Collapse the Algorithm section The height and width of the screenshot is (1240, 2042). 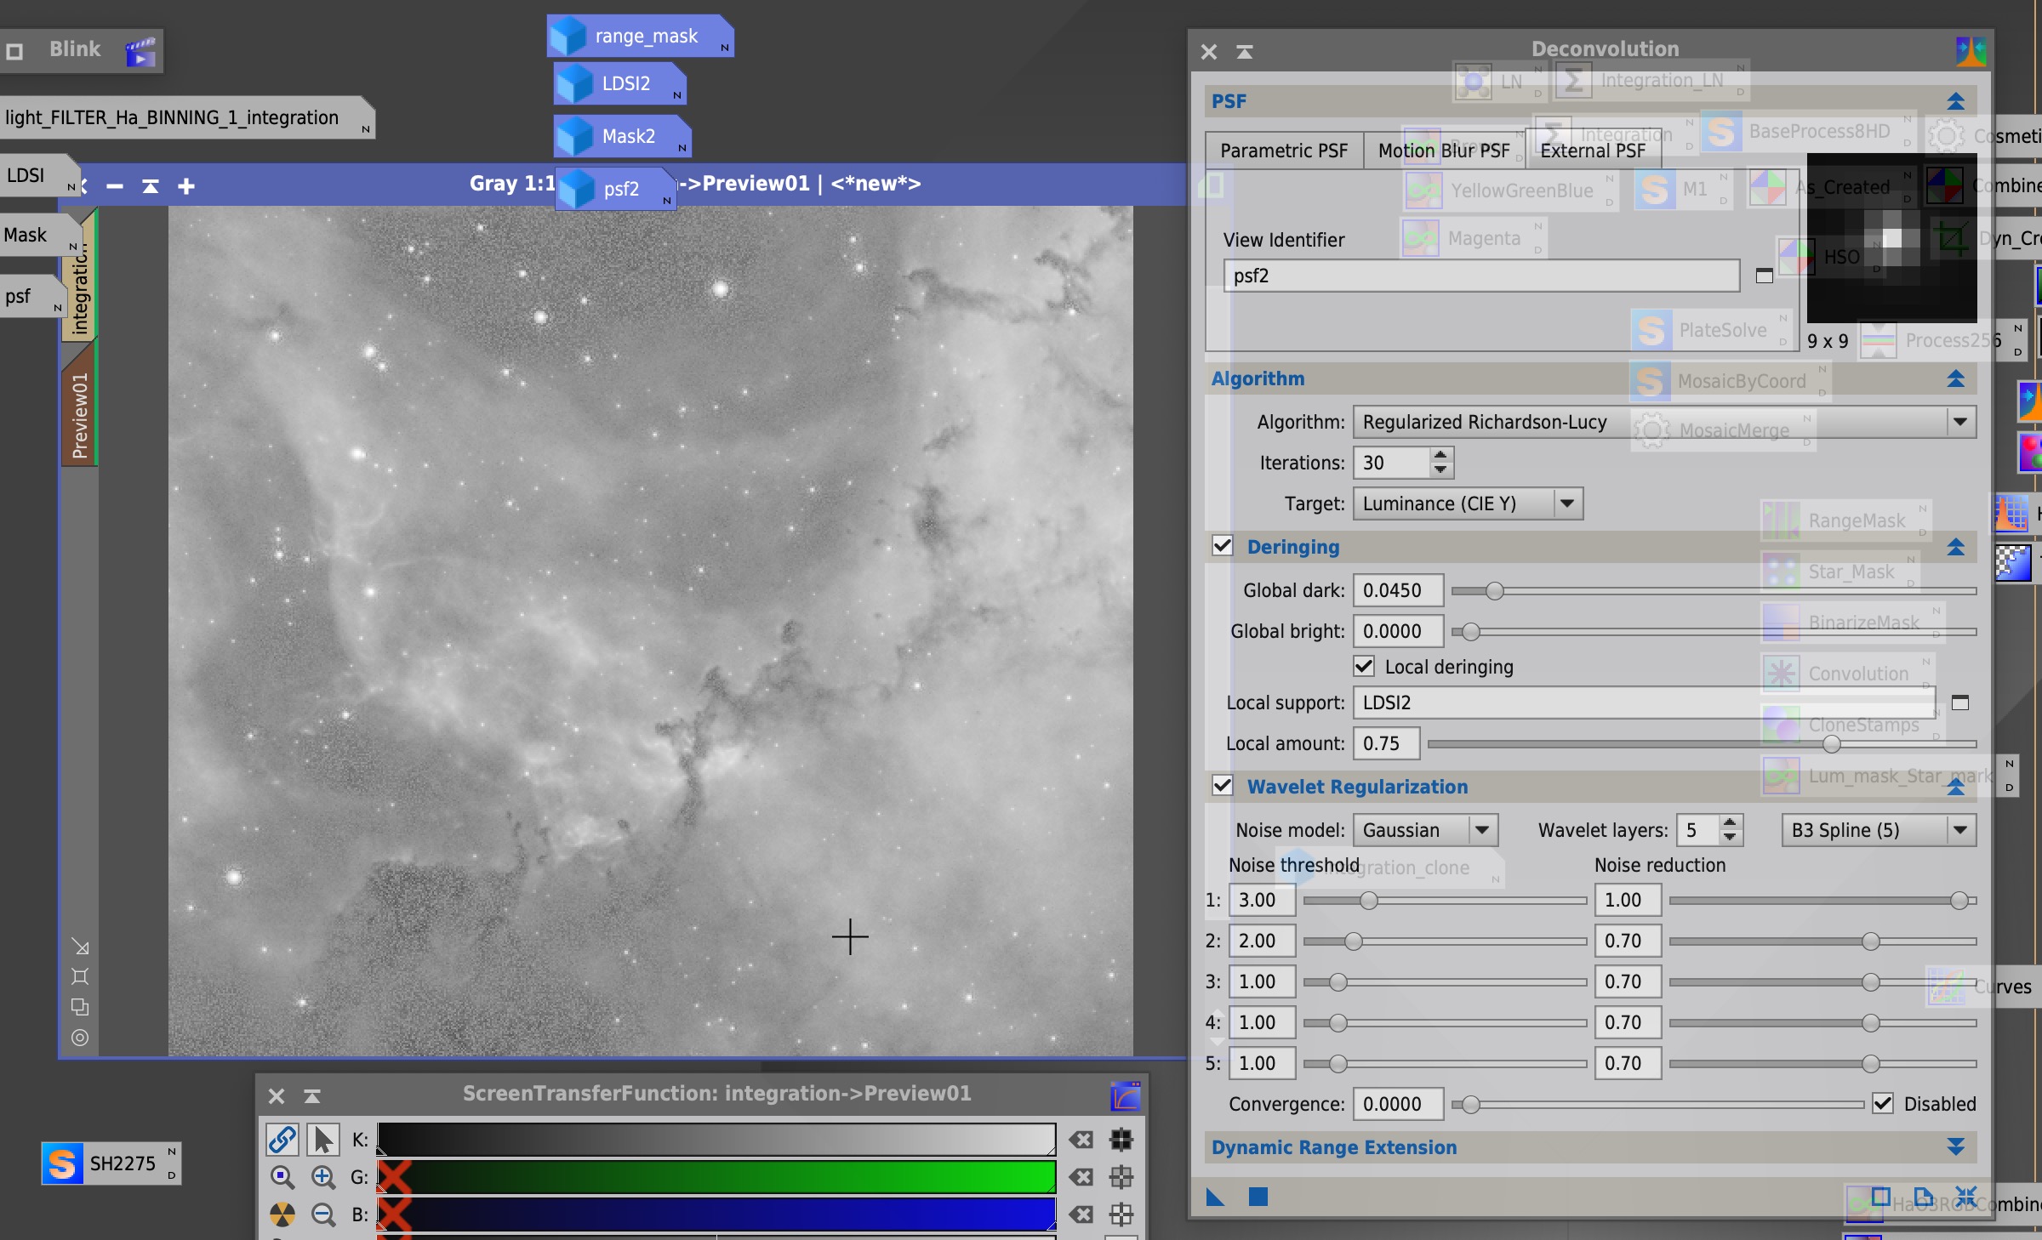click(x=1956, y=378)
